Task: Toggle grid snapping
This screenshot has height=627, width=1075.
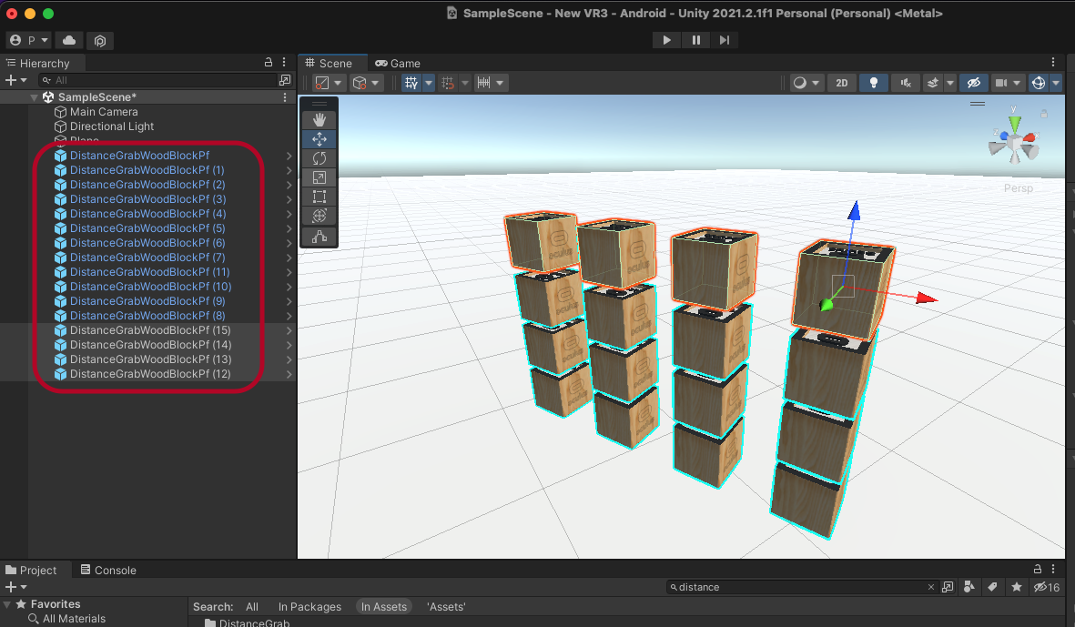Action: (x=448, y=83)
